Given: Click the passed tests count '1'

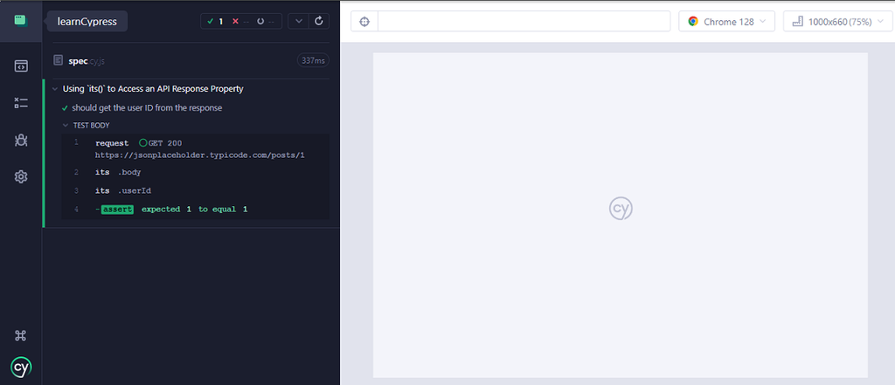Looking at the screenshot, I should tap(221, 21).
